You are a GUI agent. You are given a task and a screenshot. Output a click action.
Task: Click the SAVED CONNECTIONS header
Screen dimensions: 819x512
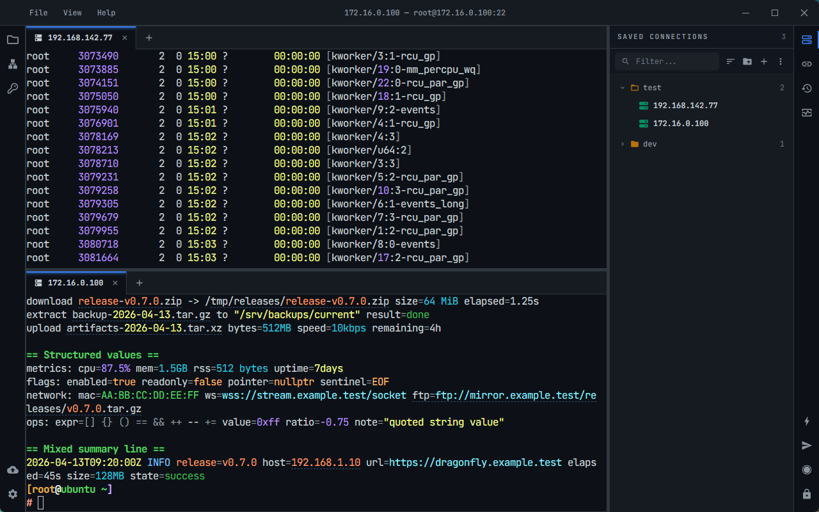pyautogui.click(x=663, y=37)
